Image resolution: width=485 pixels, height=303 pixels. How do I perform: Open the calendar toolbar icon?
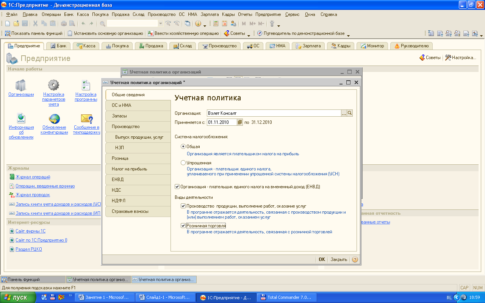tap(224, 23)
